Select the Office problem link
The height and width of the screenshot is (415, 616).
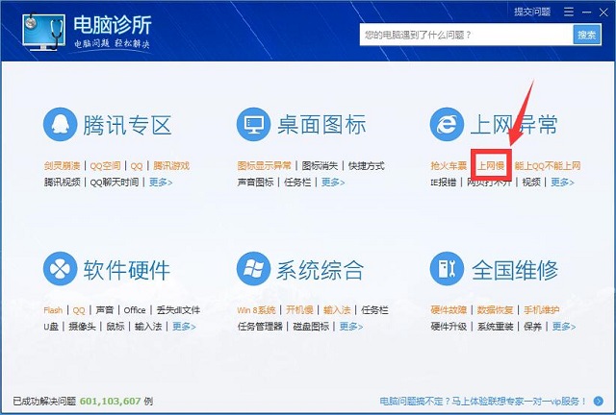pyautogui.click(x=135, y=310)
